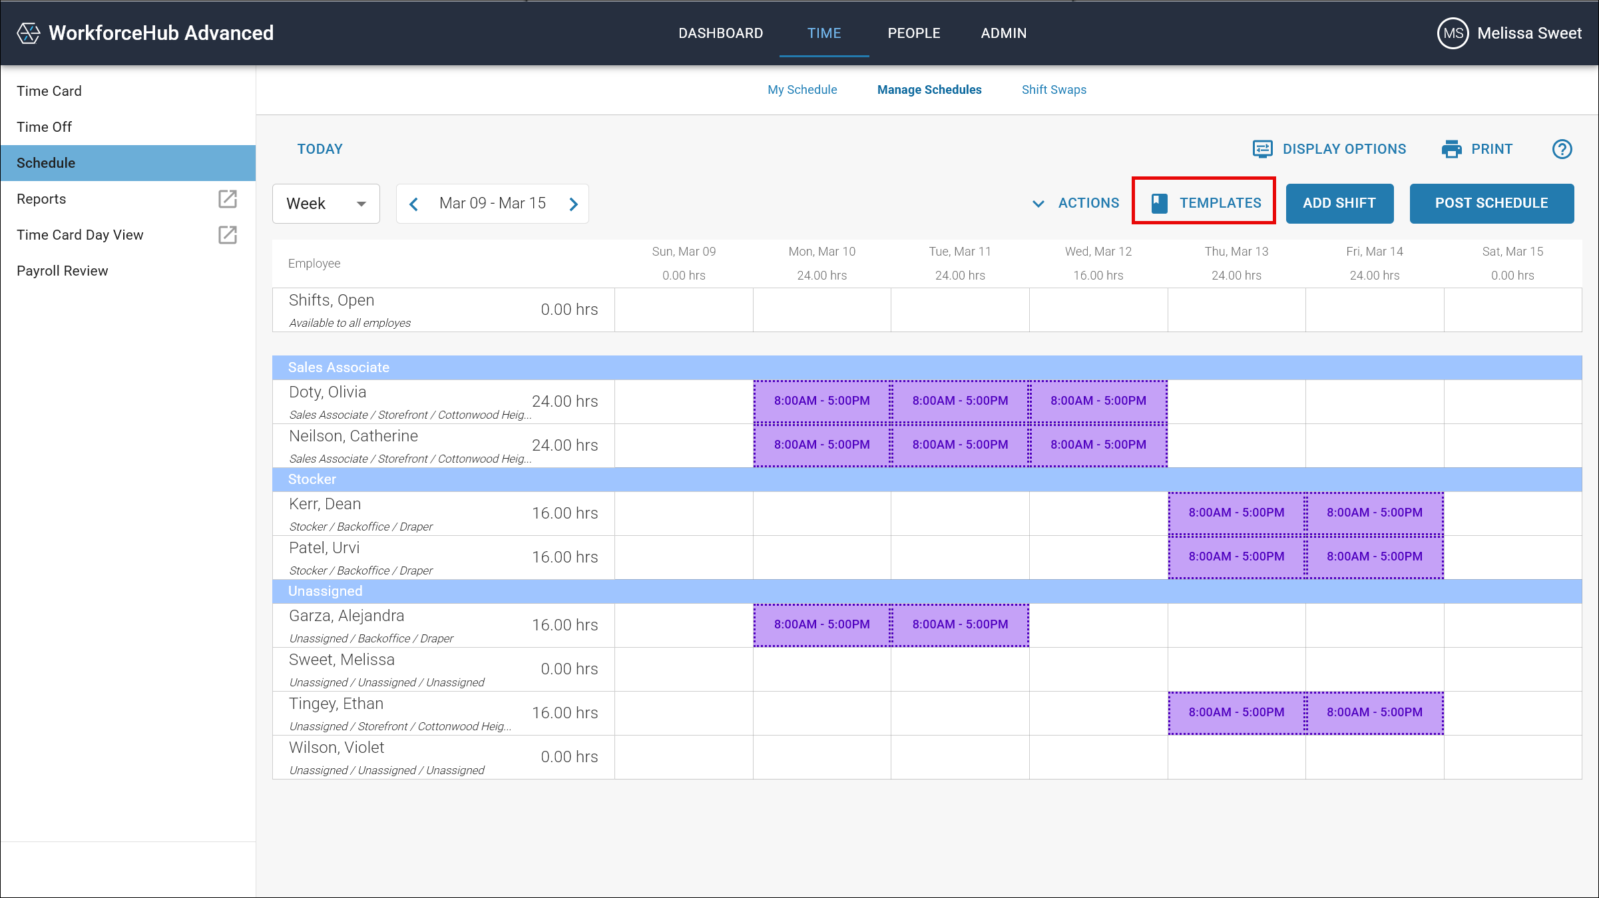Expand the Actions menu

1076,203
